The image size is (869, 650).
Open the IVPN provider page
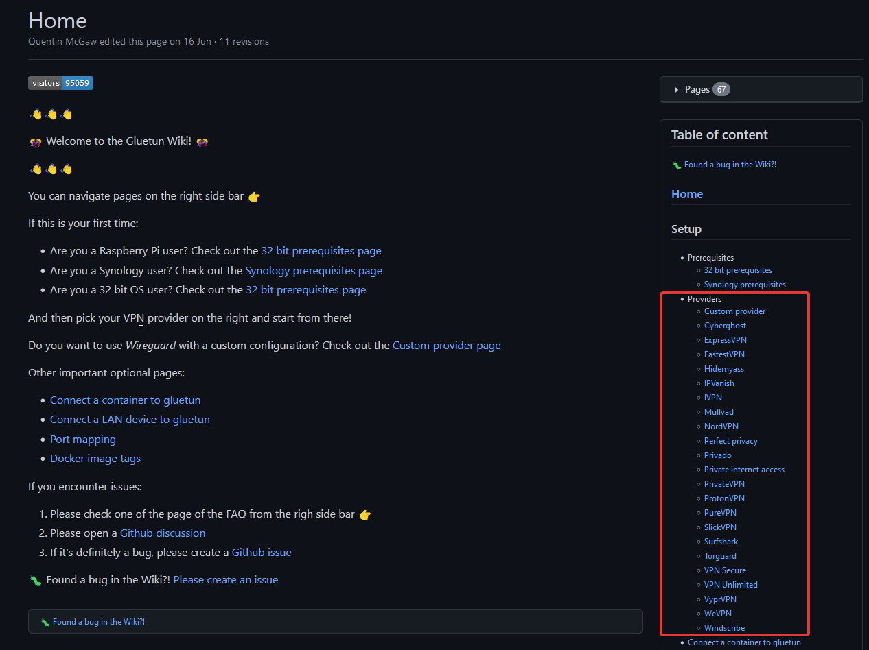(x=713, y=398)
